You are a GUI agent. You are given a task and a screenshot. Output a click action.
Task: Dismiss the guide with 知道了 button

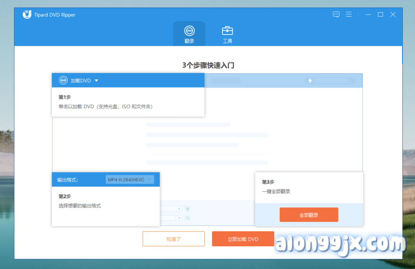(x=173, y=239)
